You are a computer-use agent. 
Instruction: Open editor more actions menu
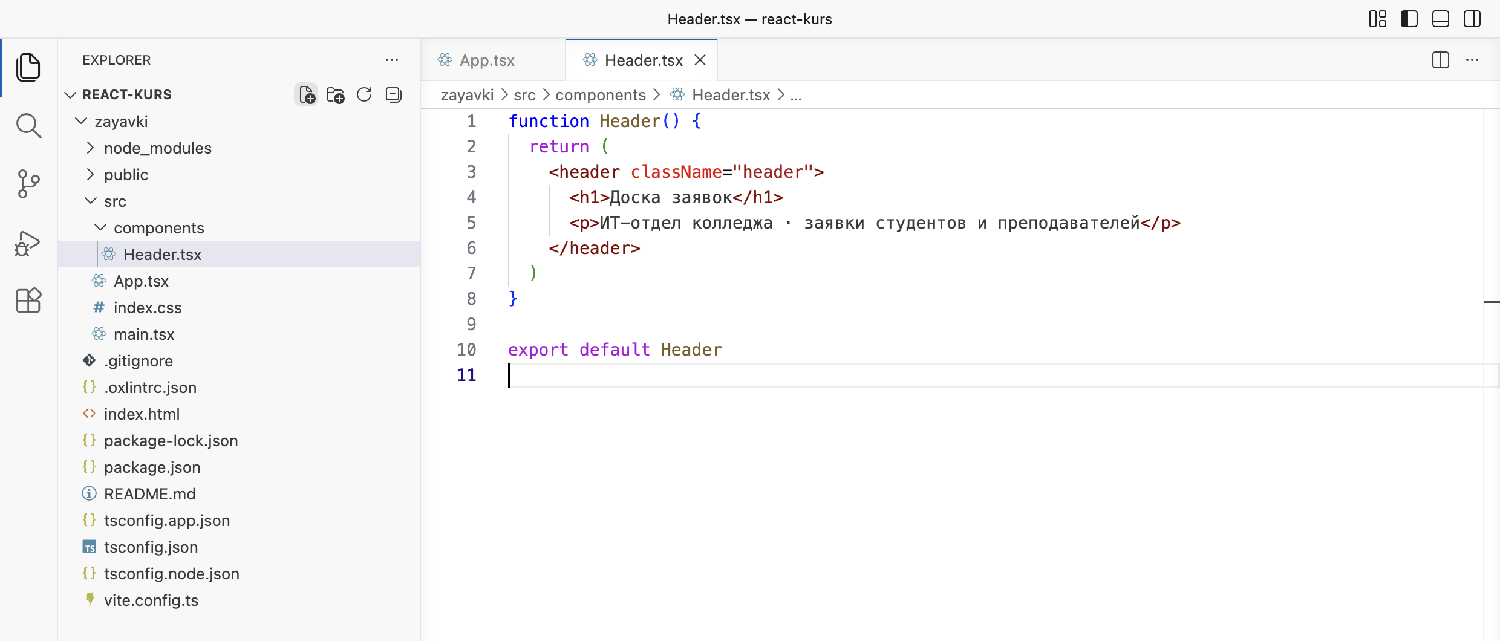click(x=1472, y=60)
